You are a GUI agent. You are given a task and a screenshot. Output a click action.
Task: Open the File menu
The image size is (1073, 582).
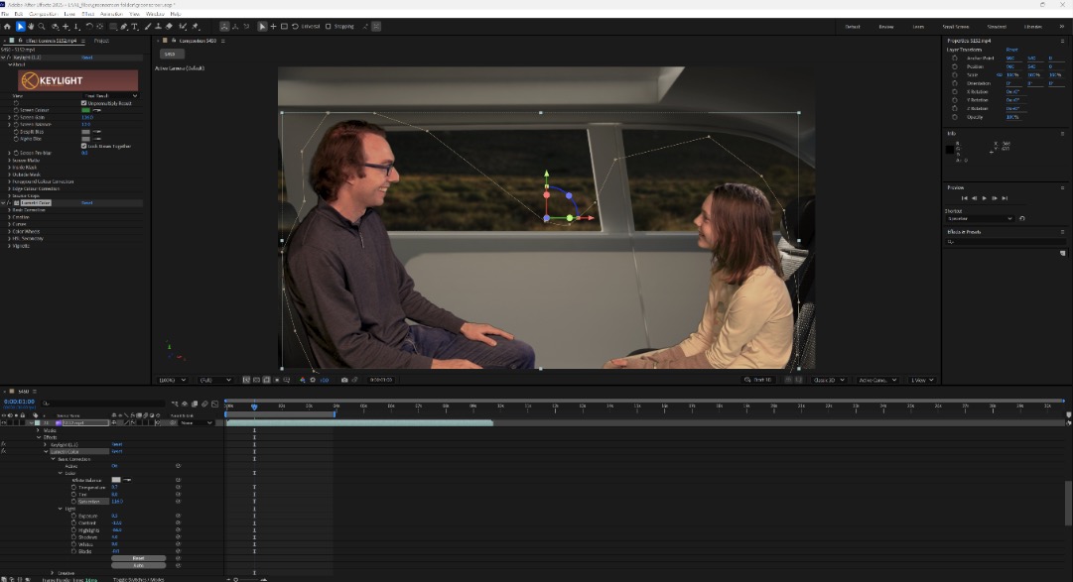tap(6, 14)
